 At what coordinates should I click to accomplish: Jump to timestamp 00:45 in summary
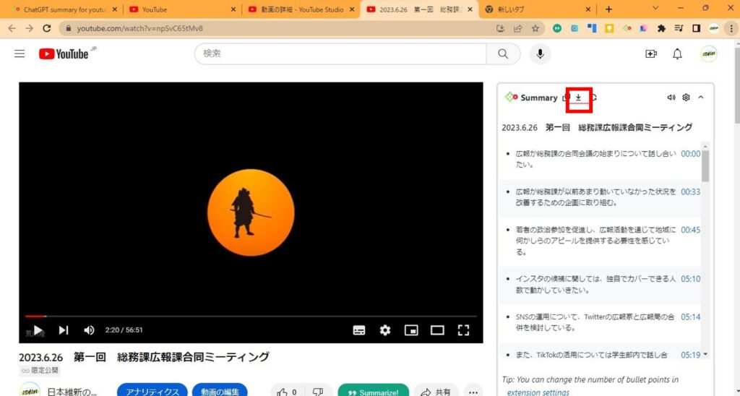coord(690,230)
